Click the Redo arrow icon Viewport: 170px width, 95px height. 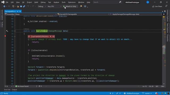click(x=33, y=6)
